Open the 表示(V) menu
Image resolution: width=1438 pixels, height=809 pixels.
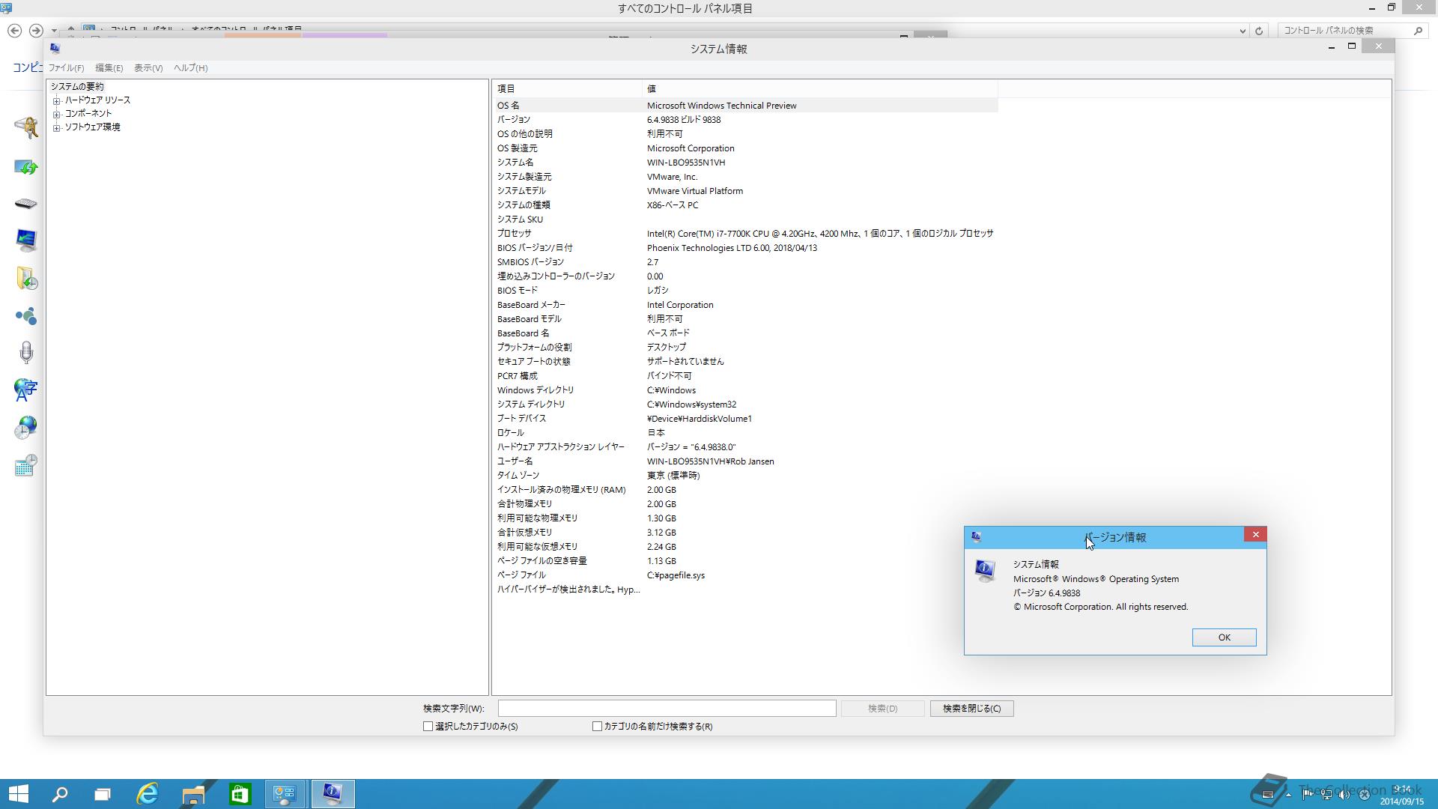[148, 68]
